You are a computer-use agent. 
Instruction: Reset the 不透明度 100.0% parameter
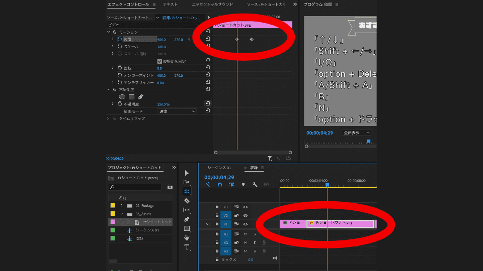click(x=208, y=103)
